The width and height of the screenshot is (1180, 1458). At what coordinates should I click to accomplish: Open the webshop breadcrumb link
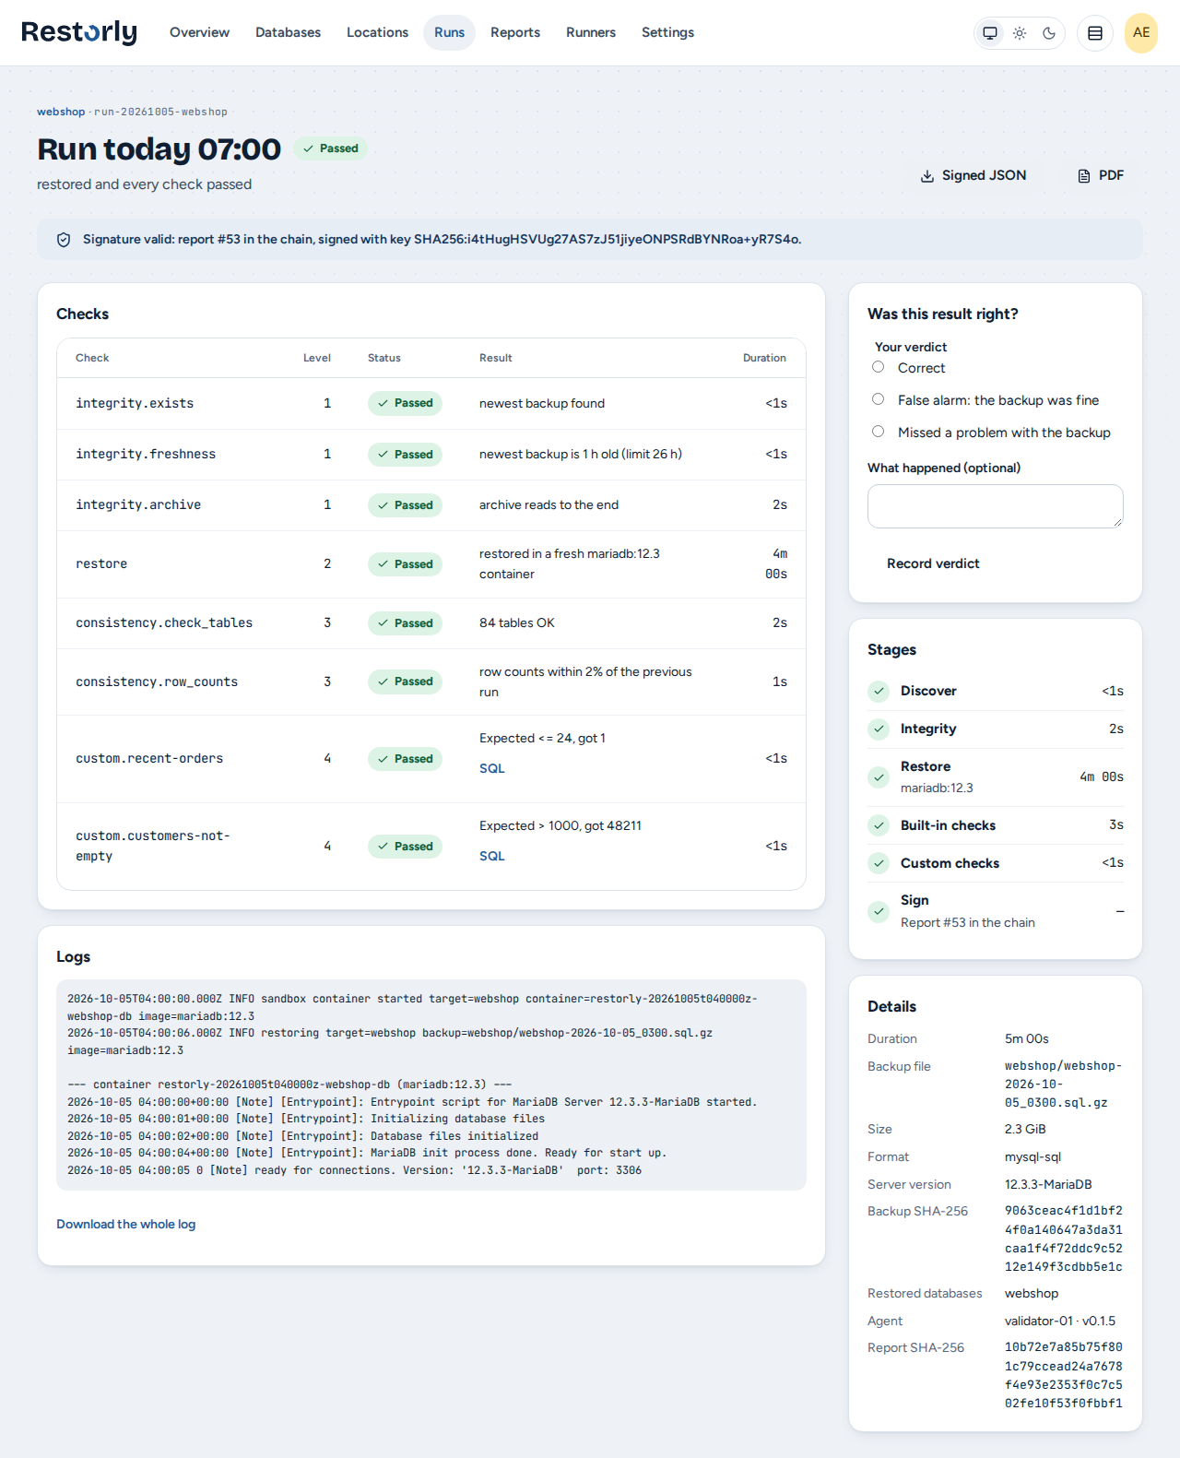tap(61, 112)
